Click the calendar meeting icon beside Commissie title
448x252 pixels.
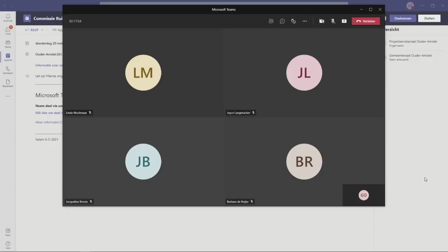pos(27,18)
